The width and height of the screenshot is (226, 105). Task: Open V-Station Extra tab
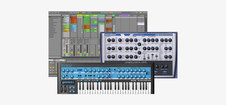(x=161, y=35)
